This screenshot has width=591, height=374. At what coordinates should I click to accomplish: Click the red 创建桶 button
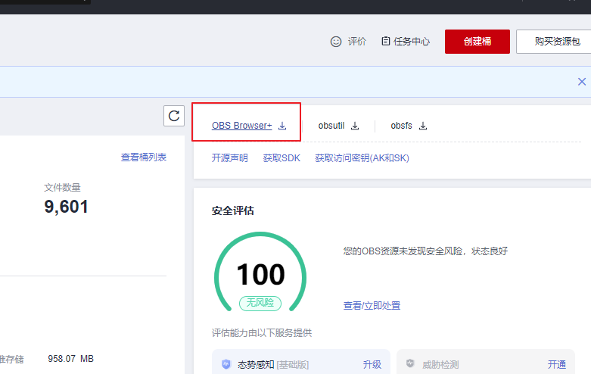[x=477, y=42]
